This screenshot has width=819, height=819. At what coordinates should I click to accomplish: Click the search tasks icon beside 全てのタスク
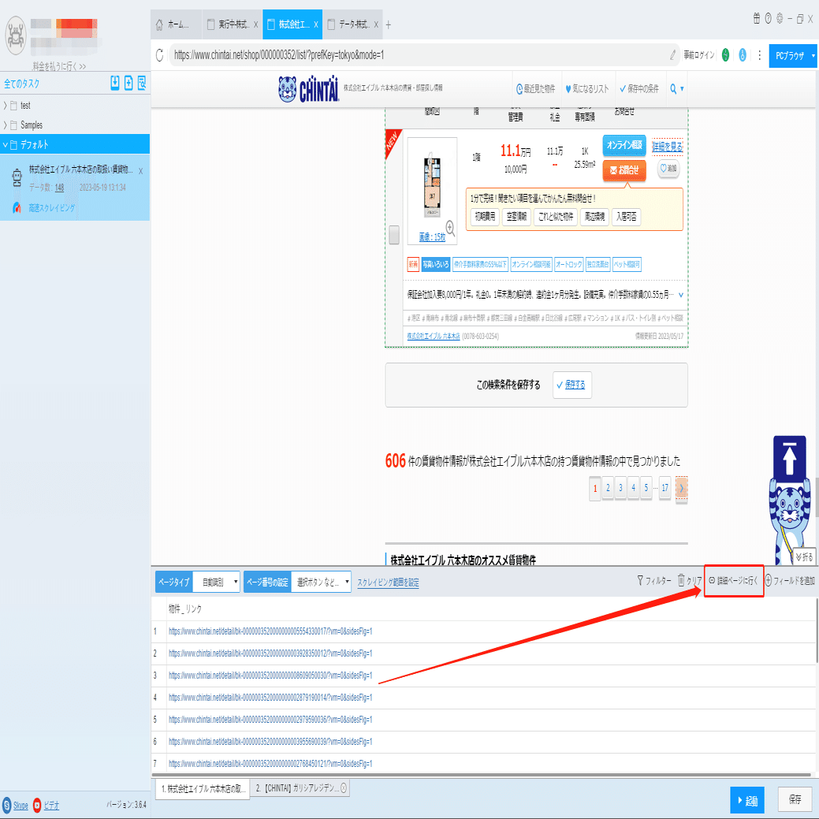pos(142,83)
